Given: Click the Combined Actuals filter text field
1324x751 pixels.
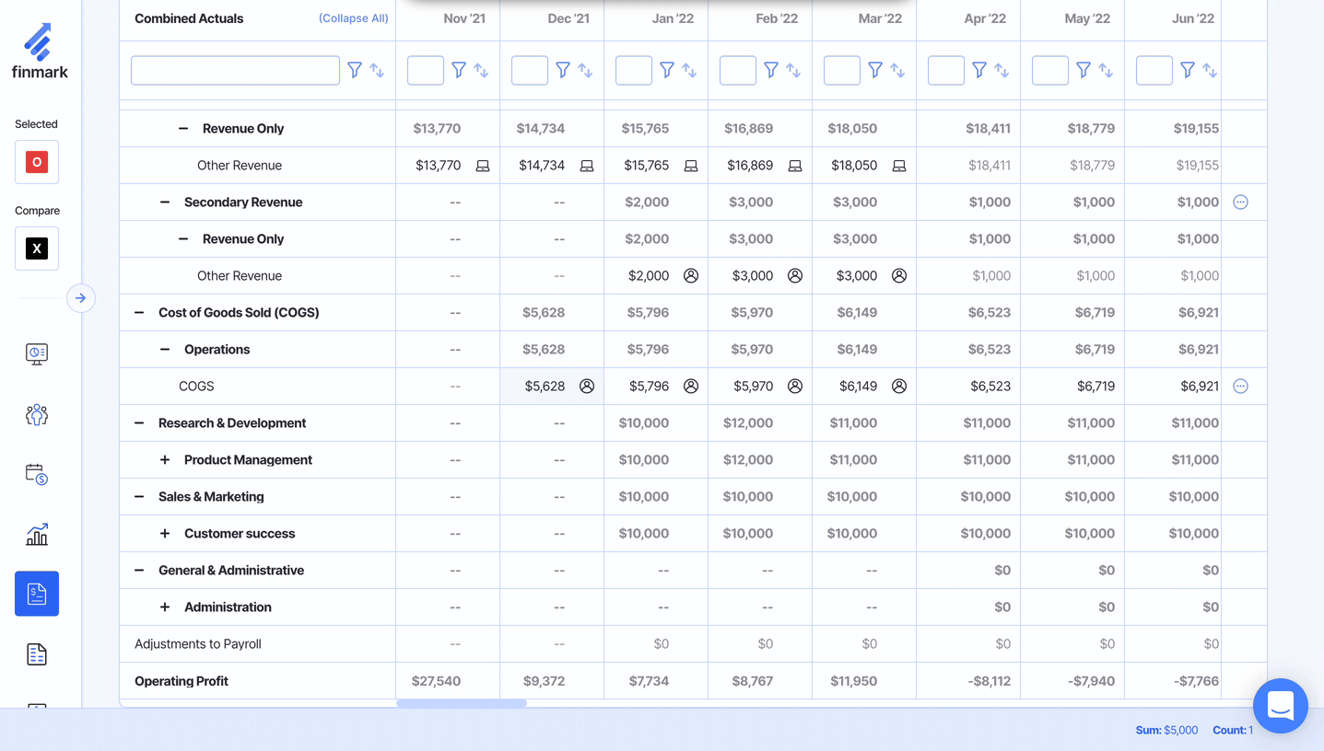Looking at the screenshot, I should (x=235, y=70).
